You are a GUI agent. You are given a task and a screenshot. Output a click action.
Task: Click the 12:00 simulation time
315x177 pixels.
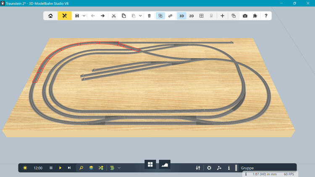38,168
